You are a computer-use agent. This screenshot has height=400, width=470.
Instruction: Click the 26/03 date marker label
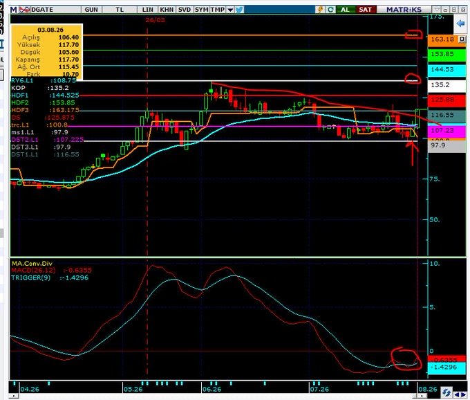[155, 20]
